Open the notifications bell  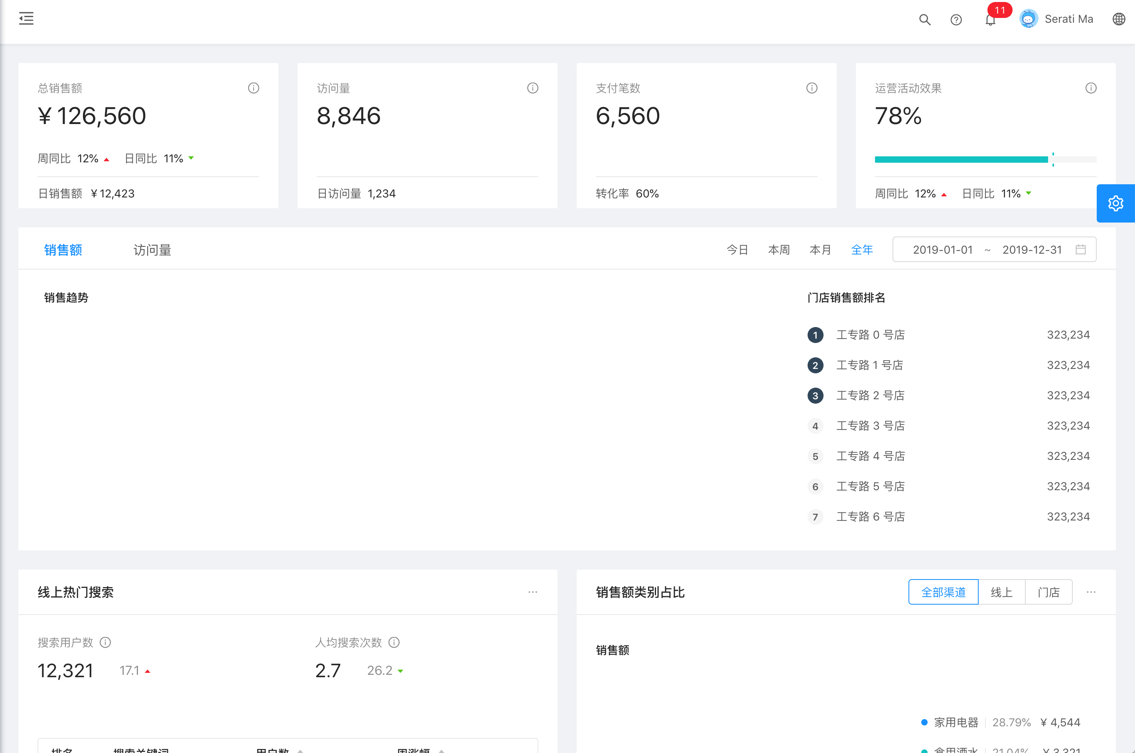(x=990, y=20)
